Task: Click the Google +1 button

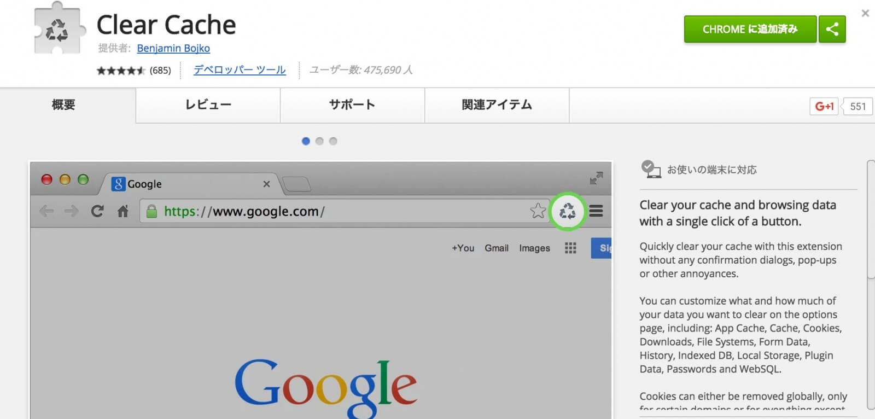Action: point(824,106)
